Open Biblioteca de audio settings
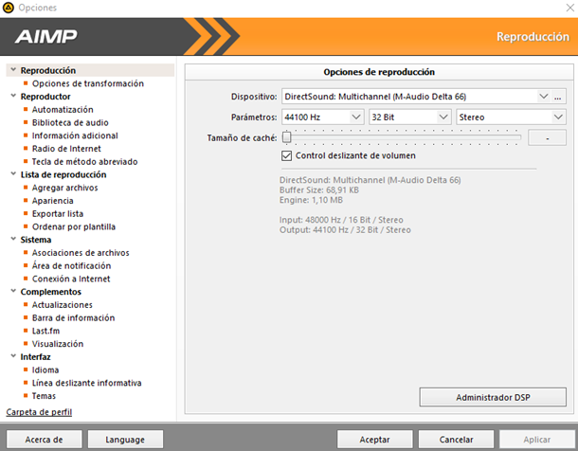The width and height of the screenshot is (578, 451). [x=70, y=122]
